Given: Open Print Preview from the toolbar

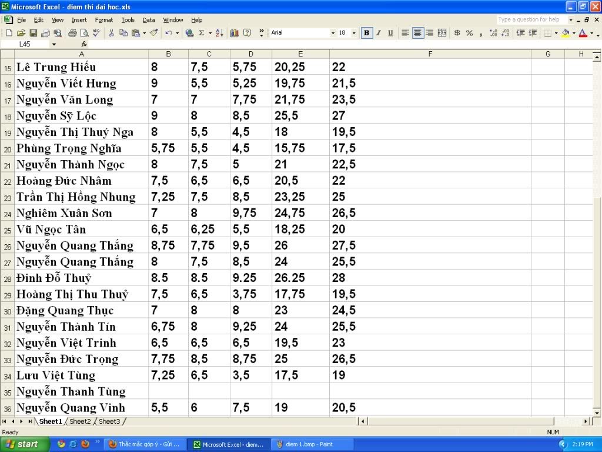Looking at the screenshot, I should click(x=84, y=33).
